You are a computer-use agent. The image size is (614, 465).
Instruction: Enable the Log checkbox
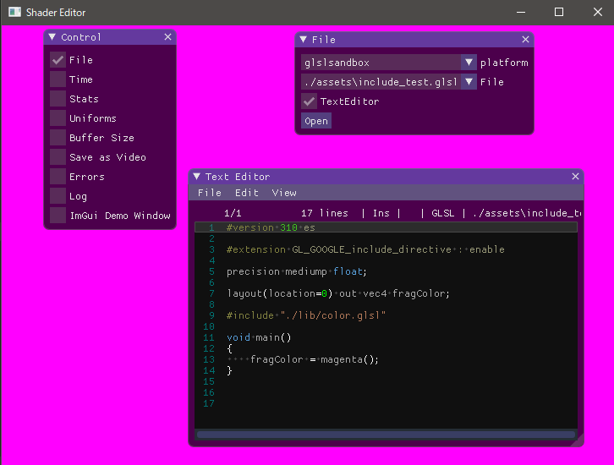tap(58, 196)
